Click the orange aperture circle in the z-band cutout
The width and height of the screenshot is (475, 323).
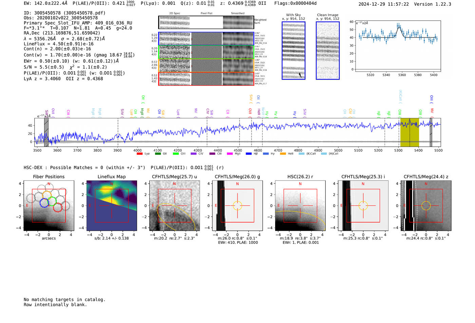[x=426, y=206]
